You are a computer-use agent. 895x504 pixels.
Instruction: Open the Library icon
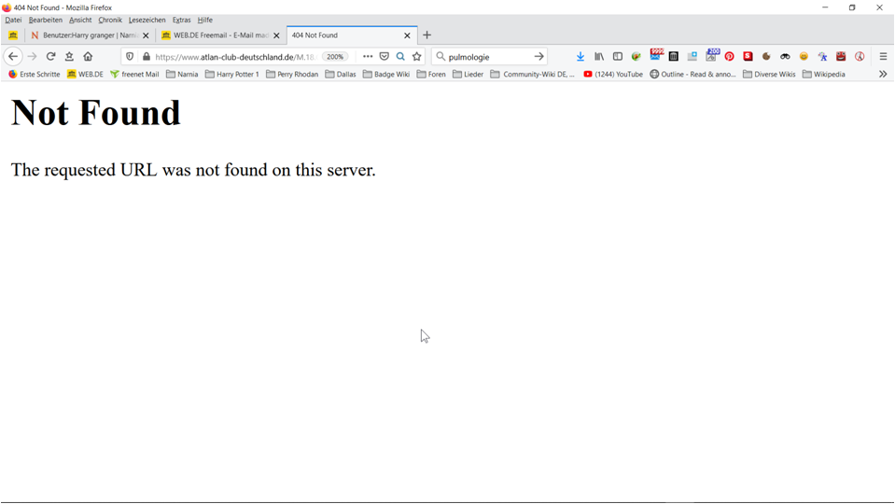pos(599,57)
